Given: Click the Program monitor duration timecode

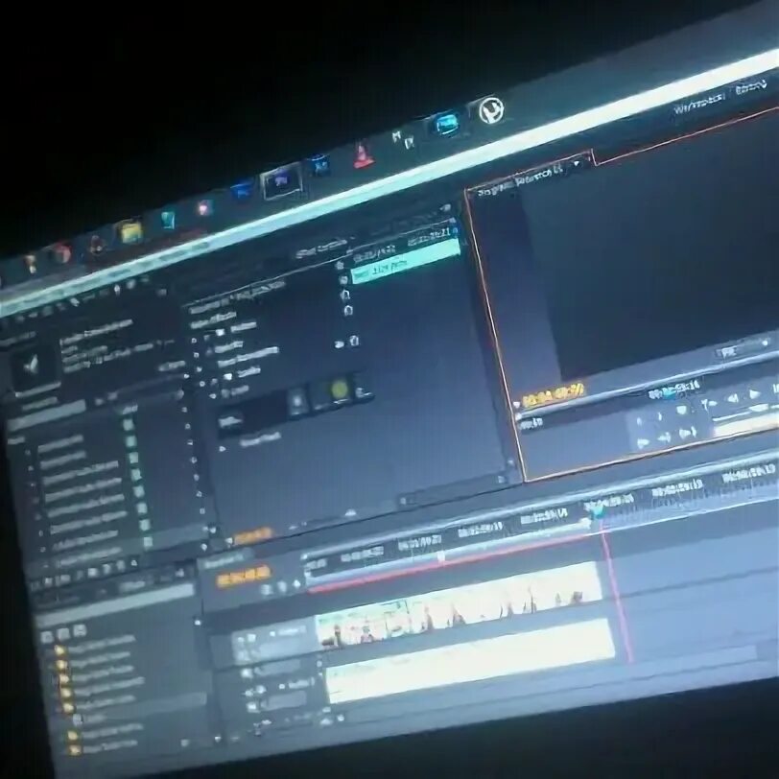Looking at the screenshot, I should click(x=674, y=389).
